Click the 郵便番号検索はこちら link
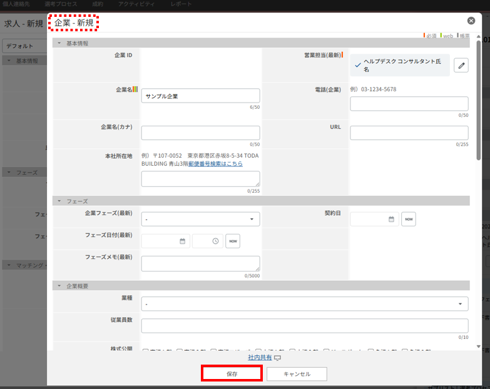 click(215, 164)
